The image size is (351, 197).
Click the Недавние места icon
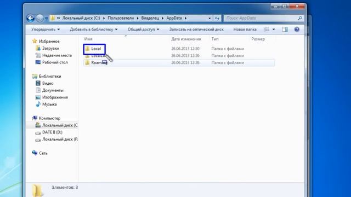(38, 55)
